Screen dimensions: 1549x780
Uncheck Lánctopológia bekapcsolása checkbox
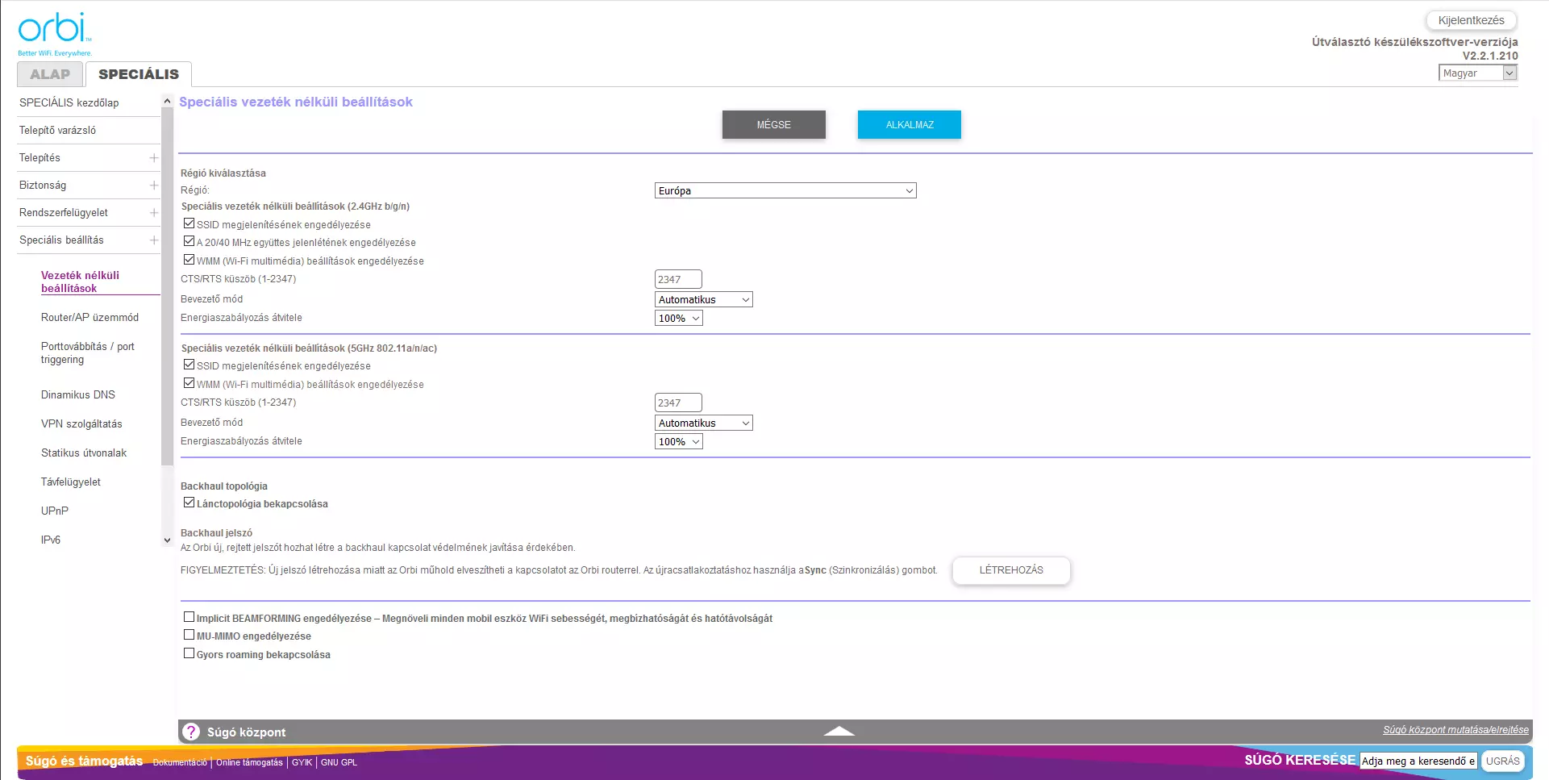pos(189,503)
